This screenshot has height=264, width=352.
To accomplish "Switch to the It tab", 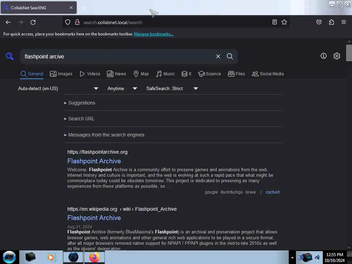I will pyautogui.click(x=186, y=74).
